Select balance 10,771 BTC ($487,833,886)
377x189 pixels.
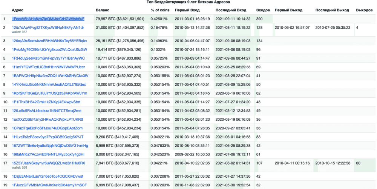tap(118, 58)
